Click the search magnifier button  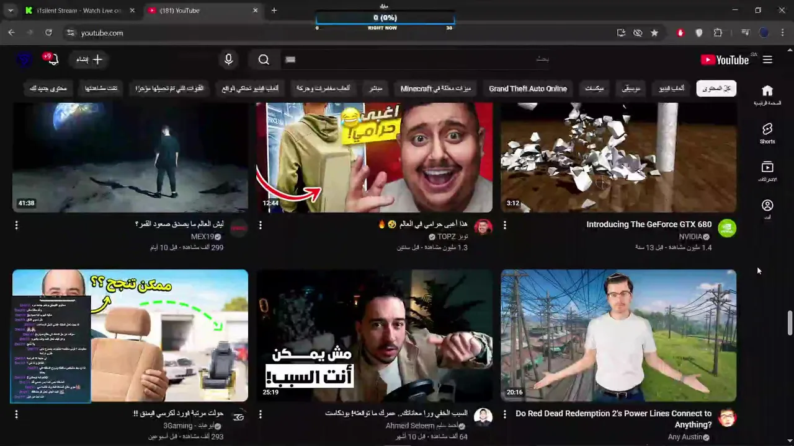(x=264, y=59)
